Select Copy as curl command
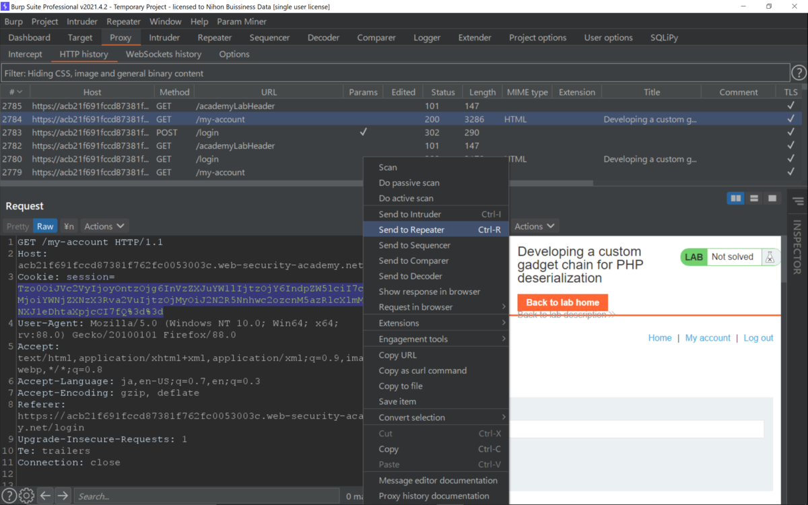808x505 pixels. [436, 370]
